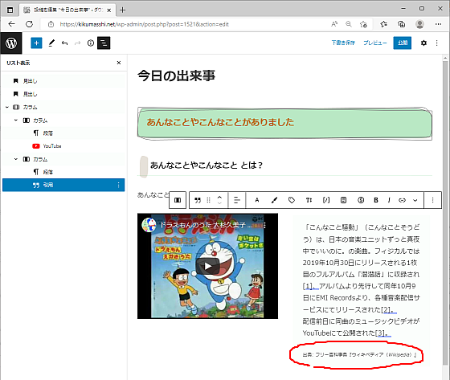The width and height of the screenshot is (450, 380).
Task: Click the redo arrow in the editor toolbar
Action: (77, 43)
